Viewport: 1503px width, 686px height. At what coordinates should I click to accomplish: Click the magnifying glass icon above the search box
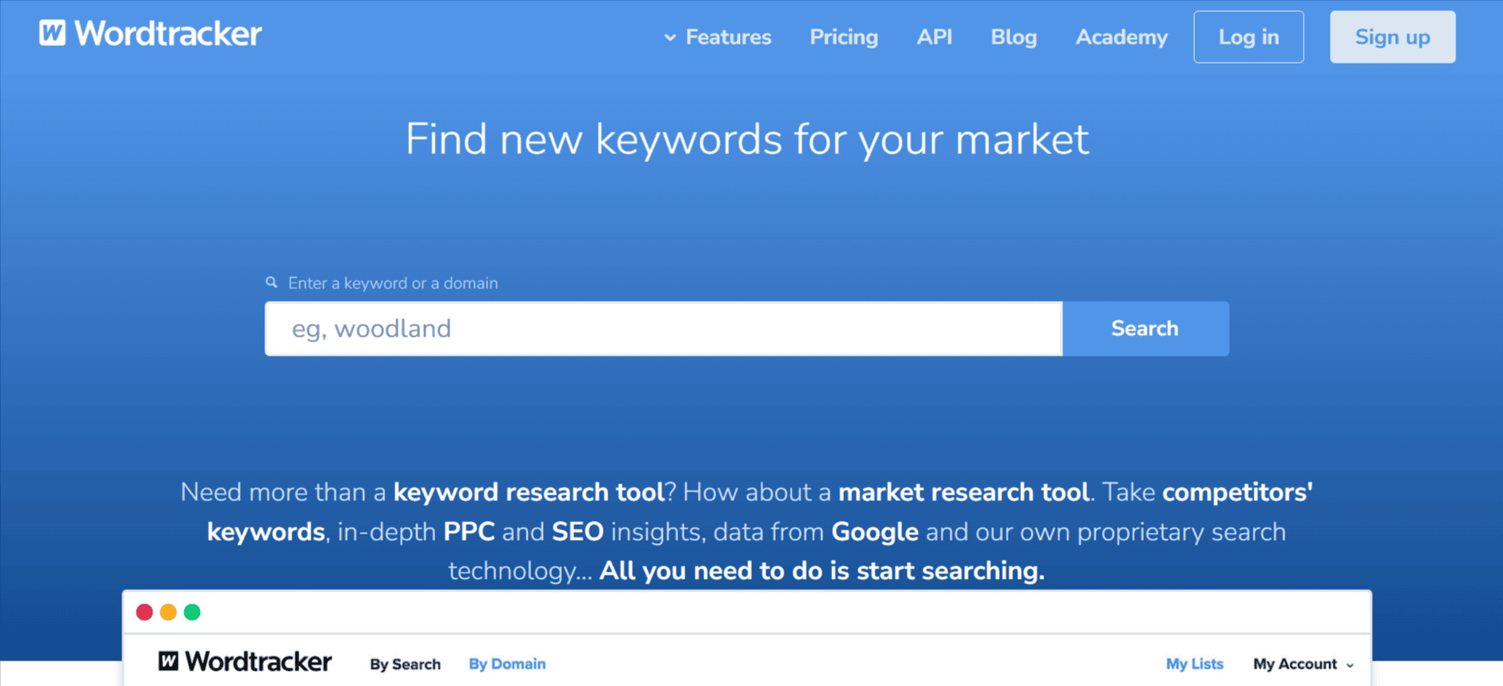coord(271,282)
